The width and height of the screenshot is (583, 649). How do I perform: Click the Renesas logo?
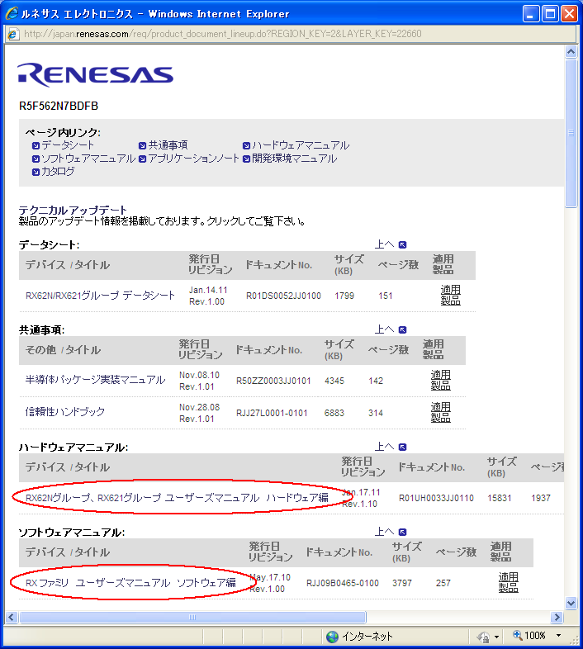pyautogui.click(x=95, y=75)
